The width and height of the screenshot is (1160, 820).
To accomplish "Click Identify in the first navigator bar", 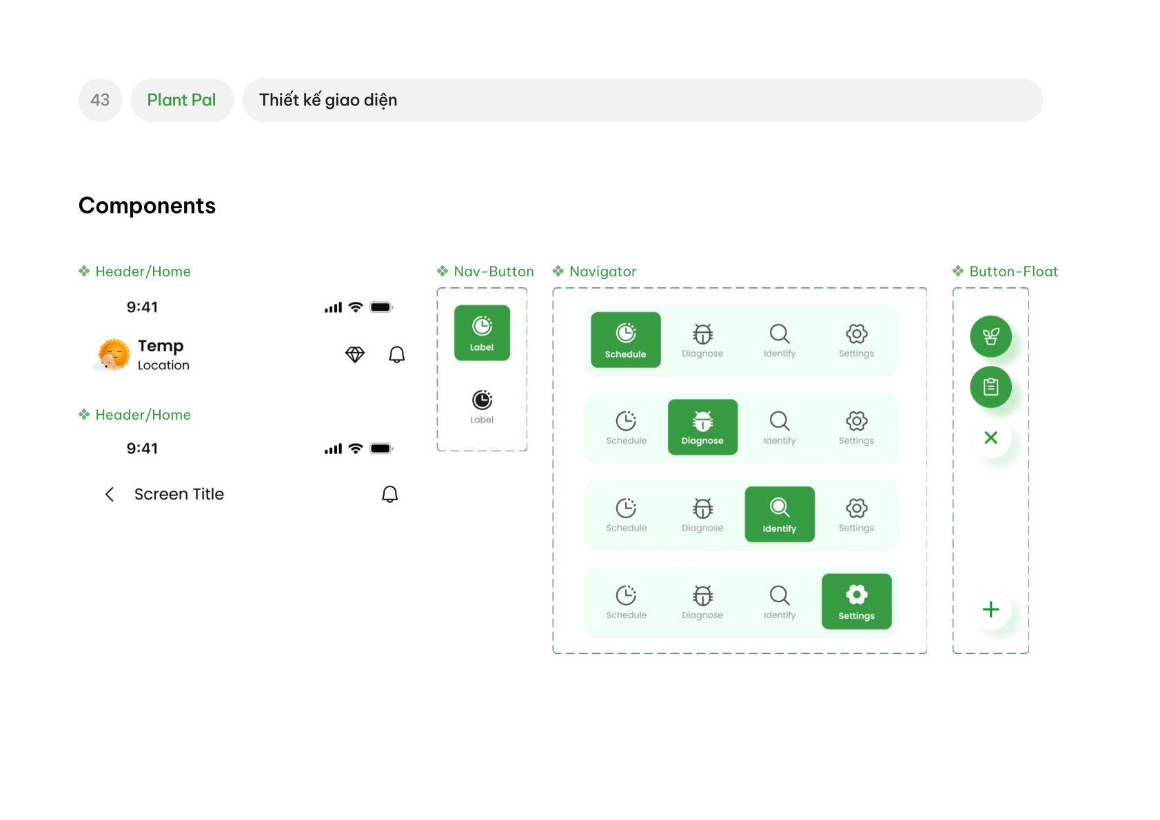I will pyautogui.click(x=780, y=340).
